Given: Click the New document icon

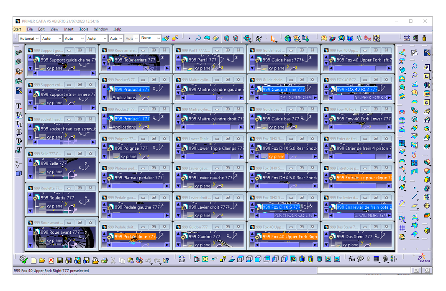Looking at the screenshot, I should [33, 260].
